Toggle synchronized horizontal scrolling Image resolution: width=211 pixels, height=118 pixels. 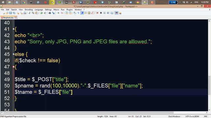pyautogui.click(x=70, y=13)
